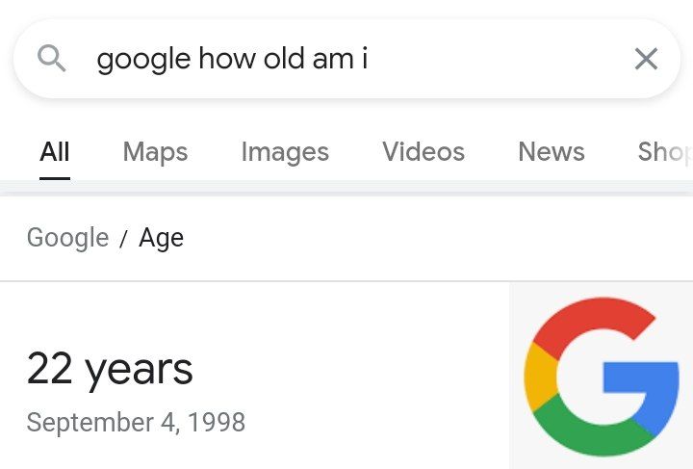Viewport: 693px width, 469px height.
Task: Open the Google G logo thumbnail
Action: (601, 376)
